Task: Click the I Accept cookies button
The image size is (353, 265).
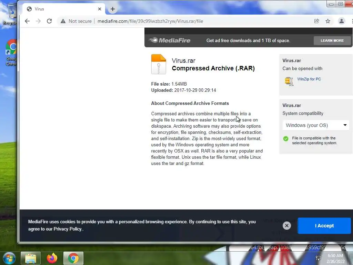Action: tap(324, 226)
